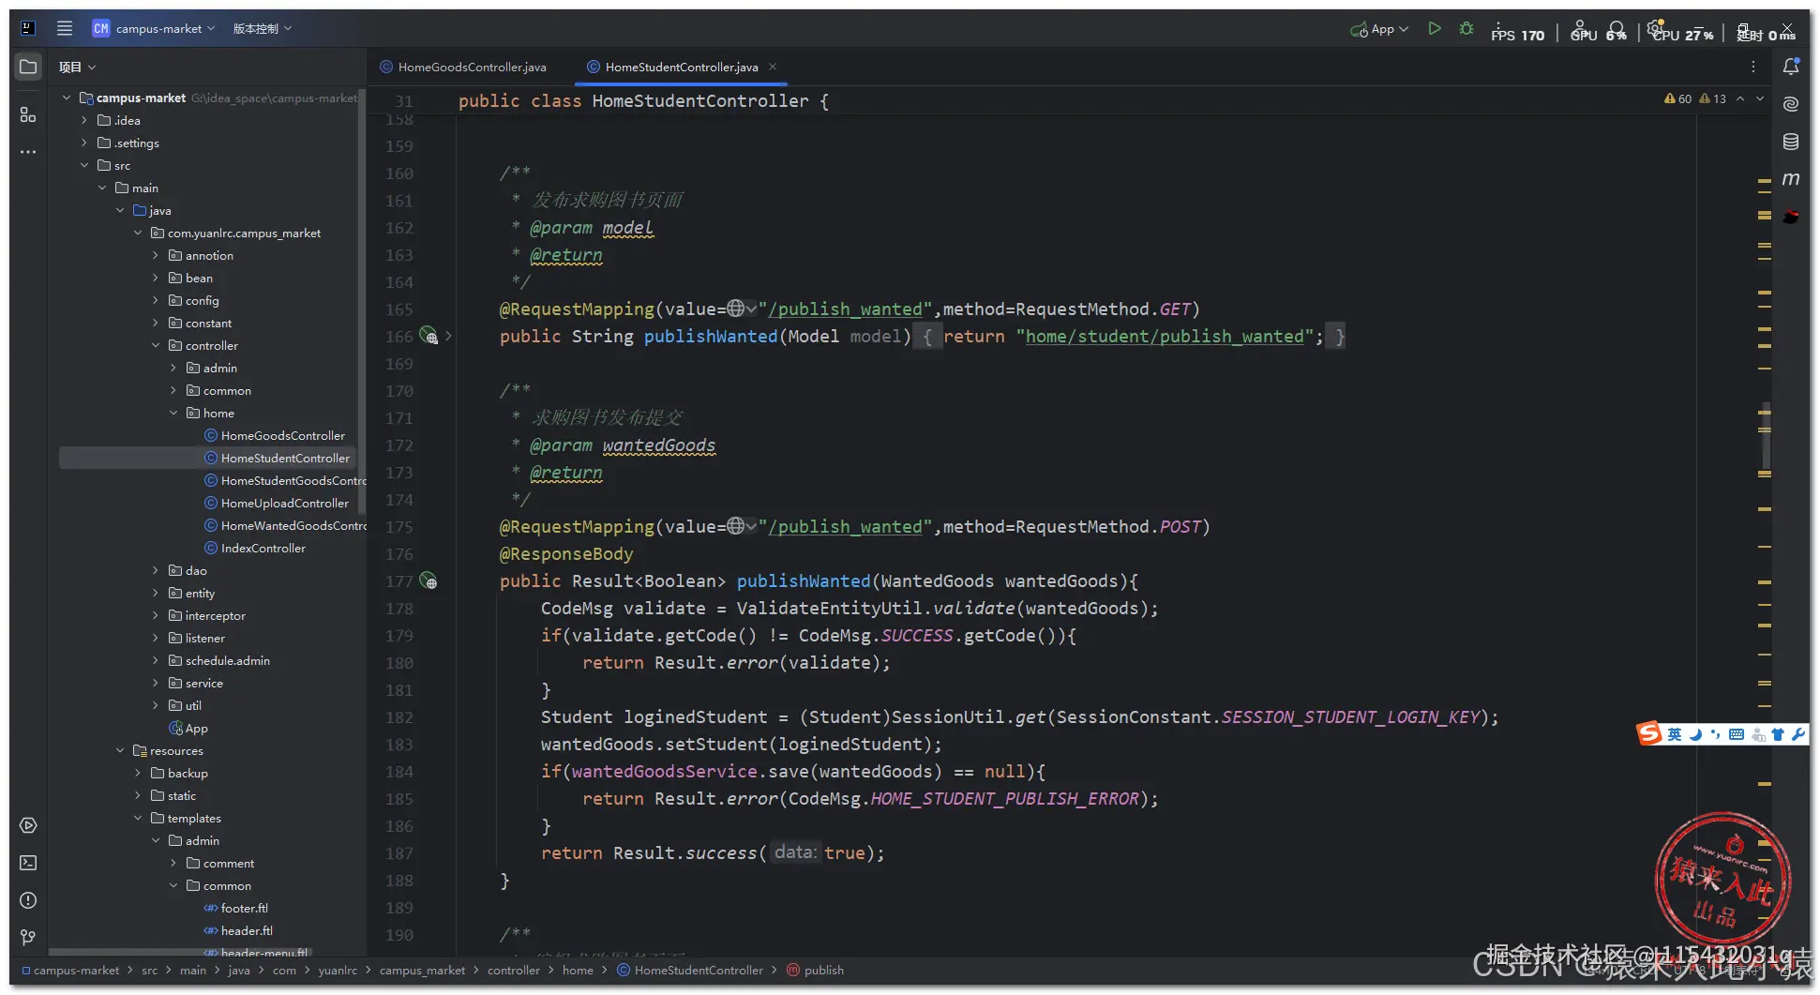
Task: Open the URL globe dropdown on line 165
Action: (x=742, y=309)
